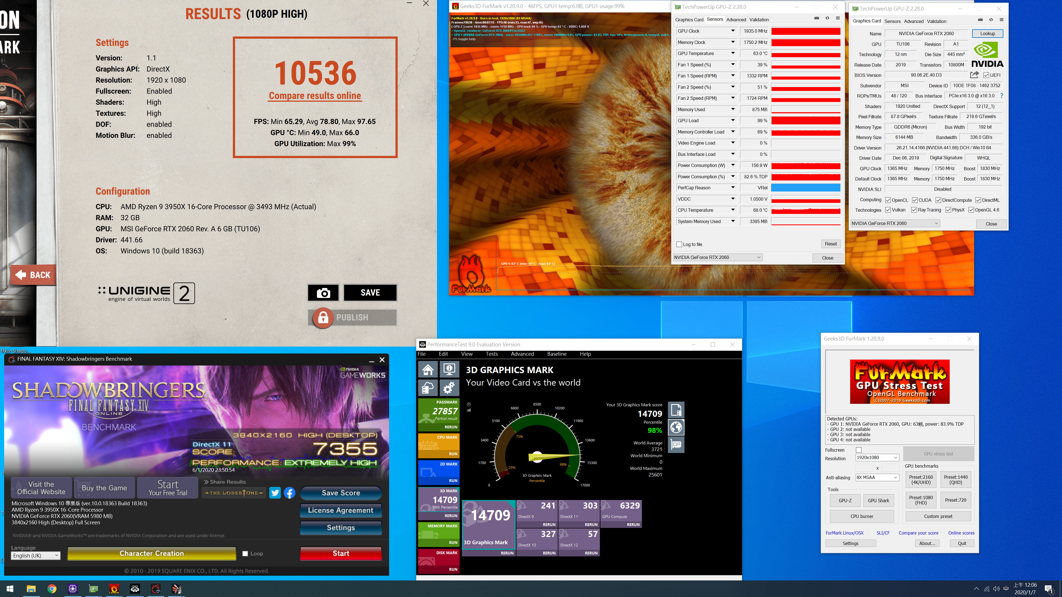
Task: Open Advanced menu in PerformanceTest
Action: (522, 354)
